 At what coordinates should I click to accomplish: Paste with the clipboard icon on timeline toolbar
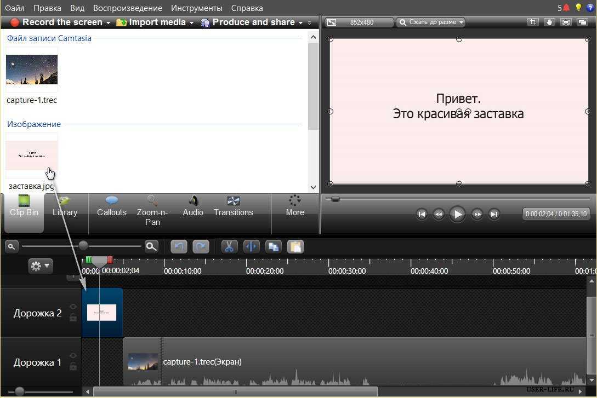point(295,246)
